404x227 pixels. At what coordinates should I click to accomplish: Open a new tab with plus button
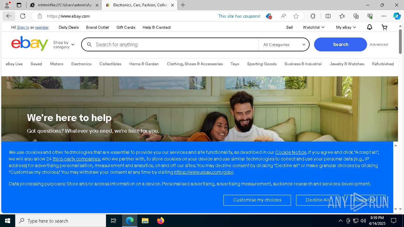(x=183, y=5)
